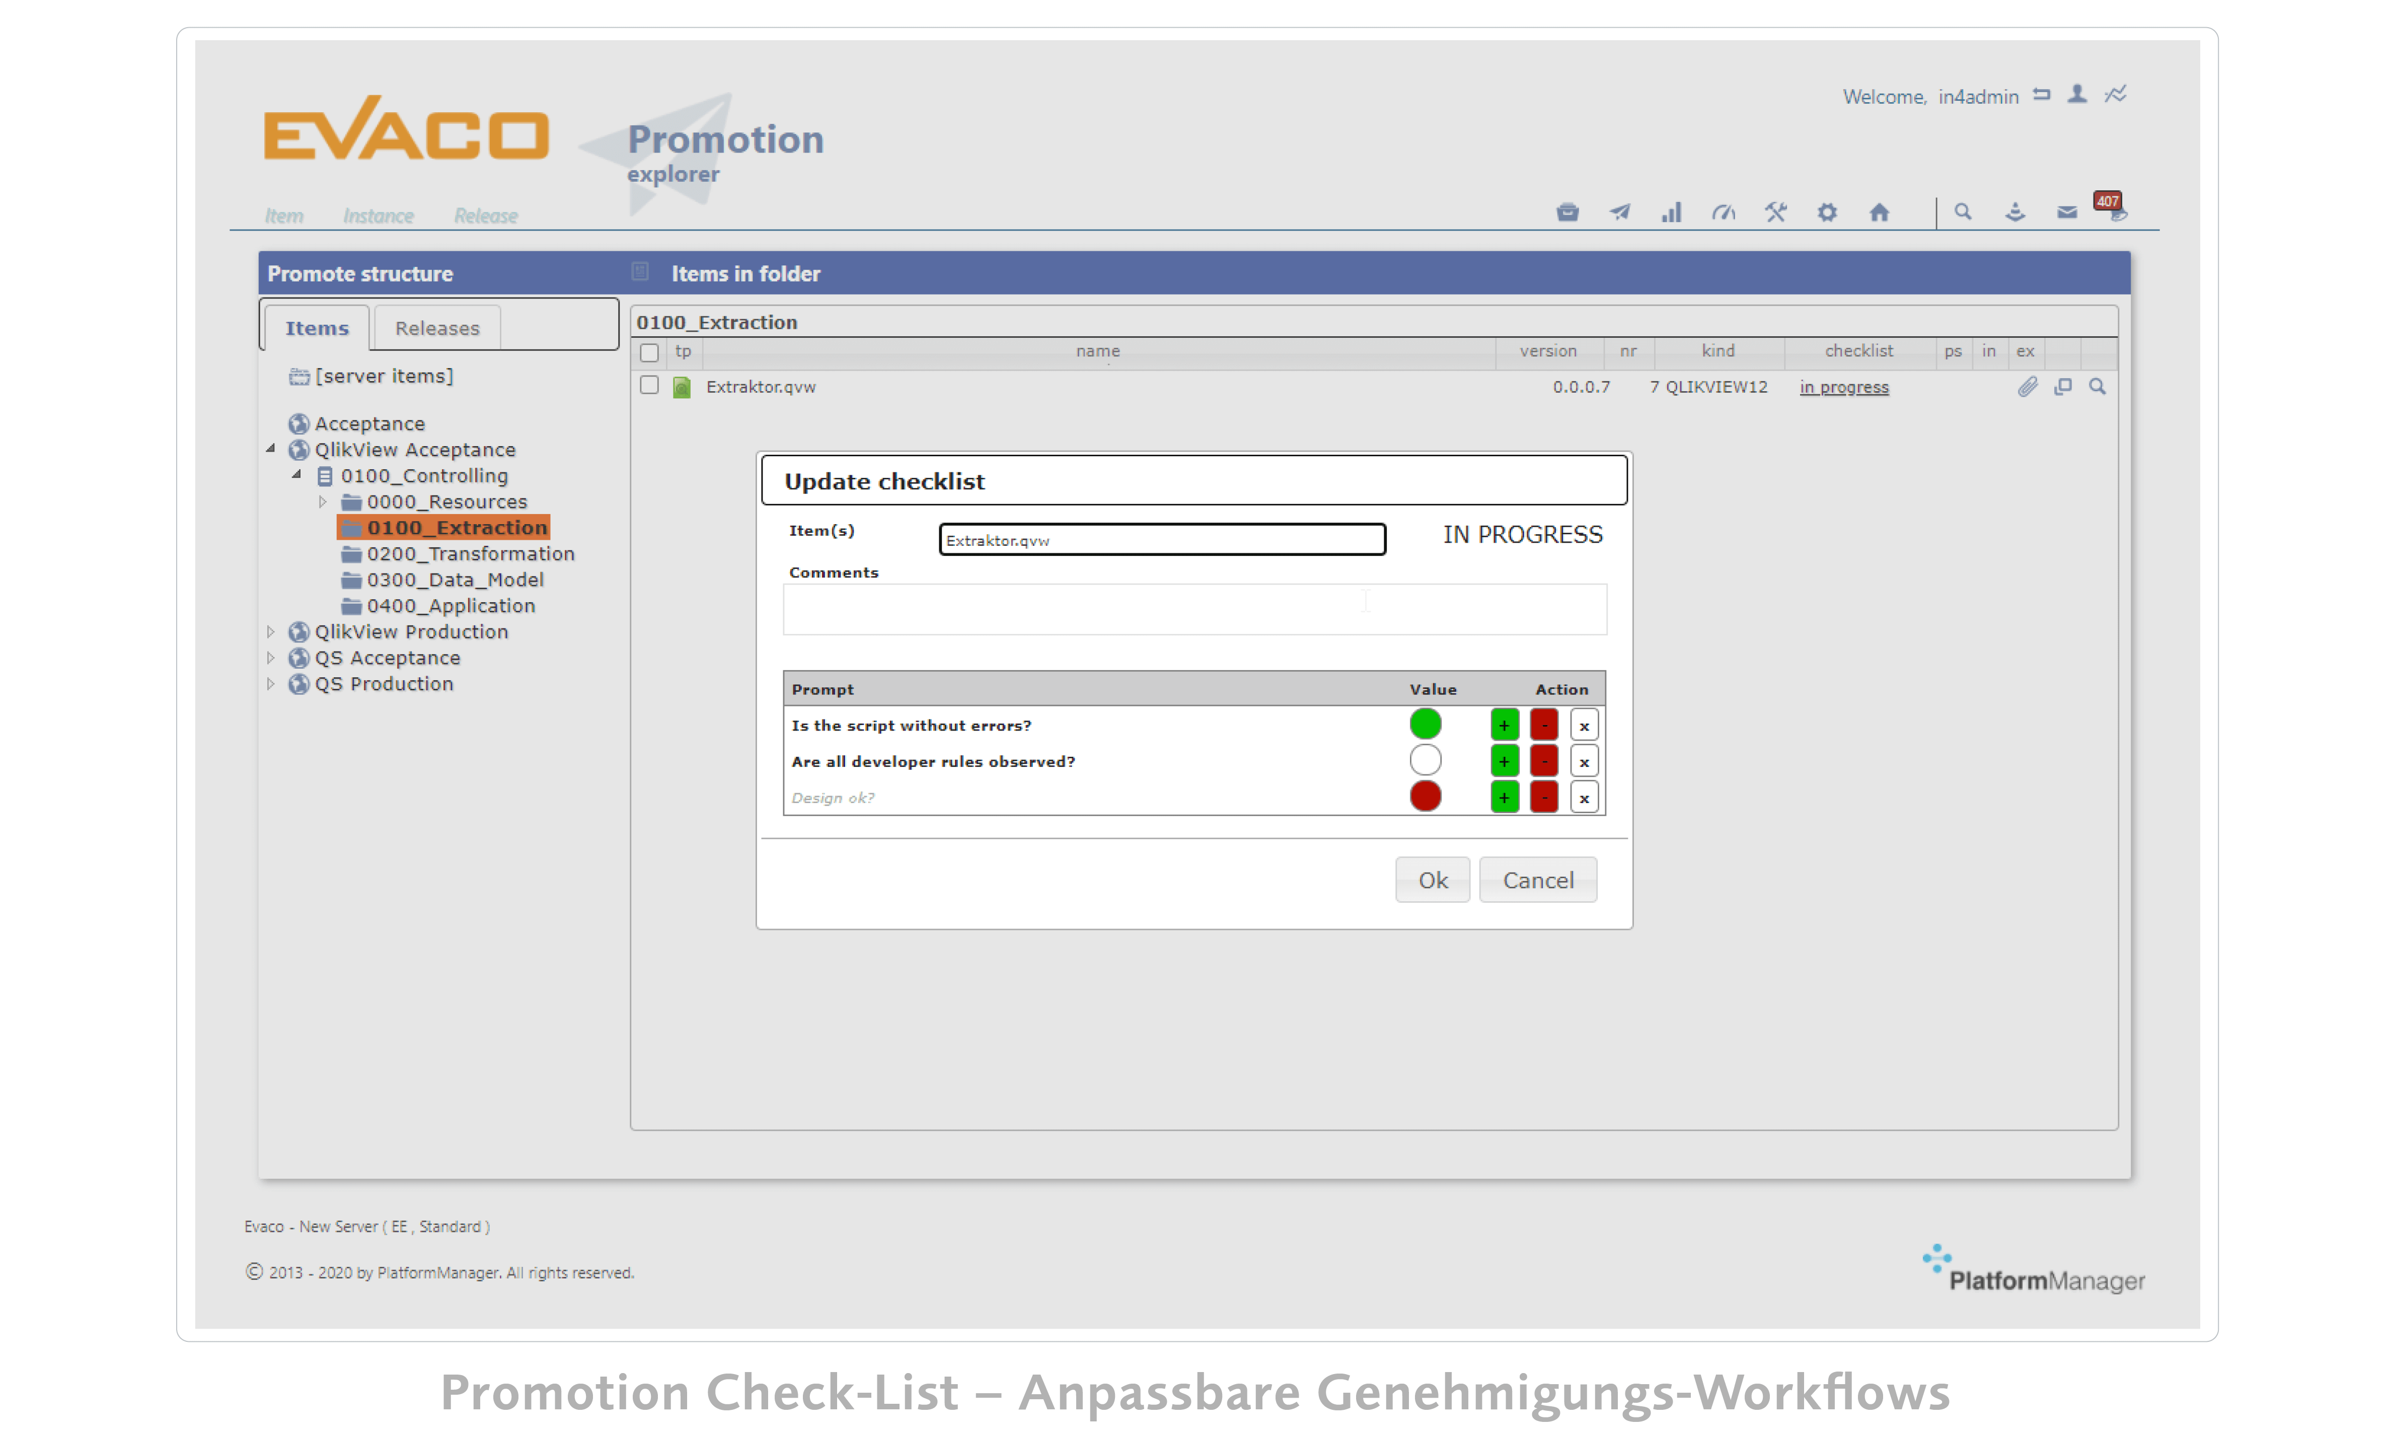Open the speedometer dashboard icon
Viewport: 2391px width, 1435px height.
(x=1723, y=212)
